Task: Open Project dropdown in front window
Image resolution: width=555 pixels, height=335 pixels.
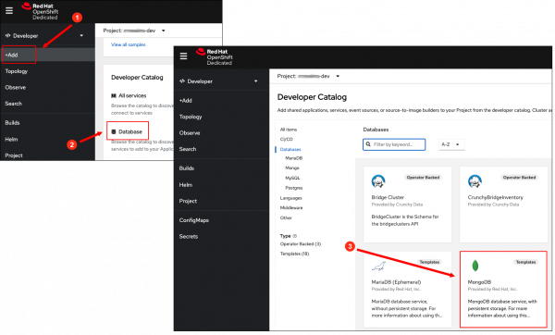Action: tap(308, 76)
